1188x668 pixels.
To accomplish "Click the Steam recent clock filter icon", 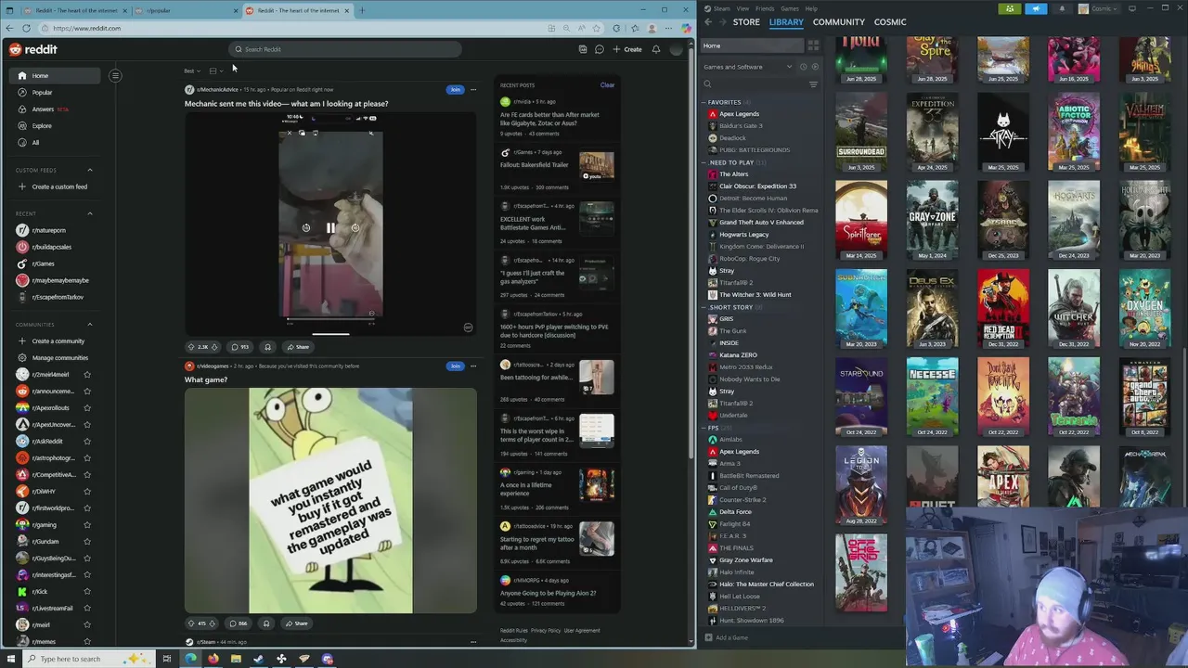I will [803, 67].
